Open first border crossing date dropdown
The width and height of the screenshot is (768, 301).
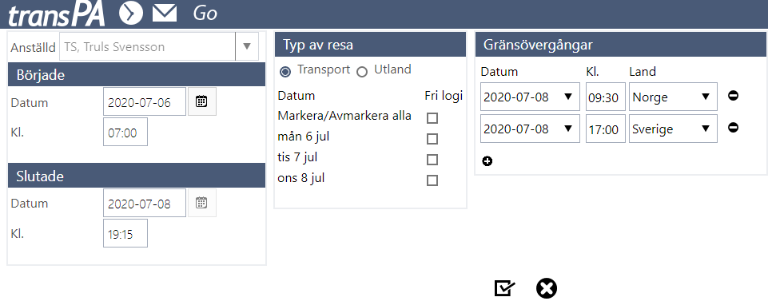[x=530, y=97]
